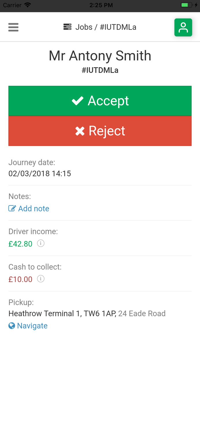Tap the X icon on Reject

pyautogui.click(x=80, y=131)
